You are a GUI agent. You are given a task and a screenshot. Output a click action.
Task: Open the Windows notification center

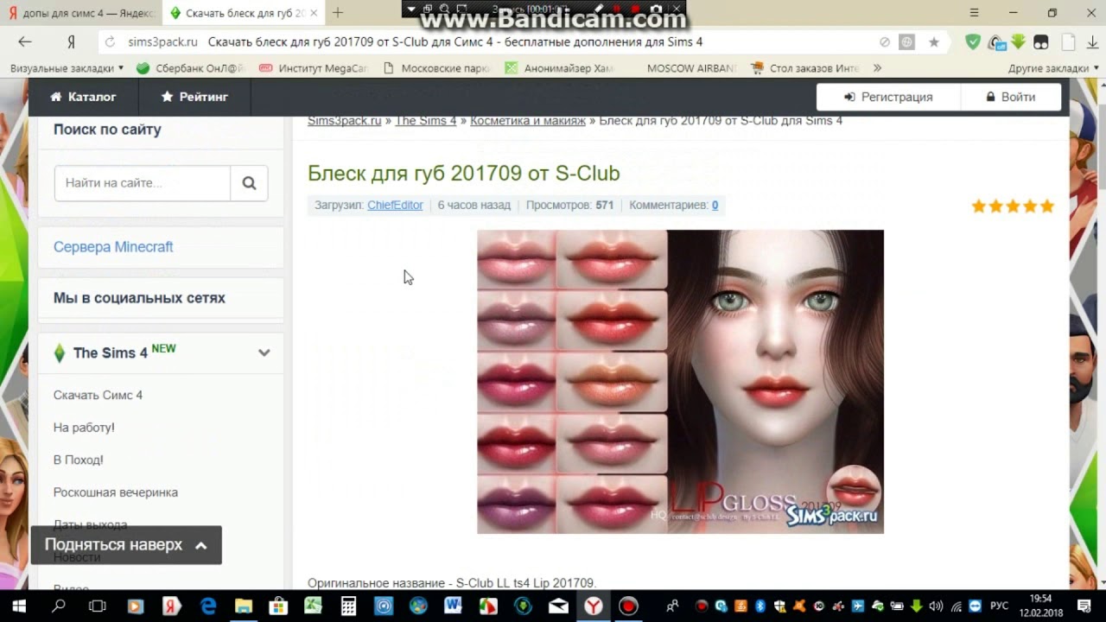(1084, 606)
